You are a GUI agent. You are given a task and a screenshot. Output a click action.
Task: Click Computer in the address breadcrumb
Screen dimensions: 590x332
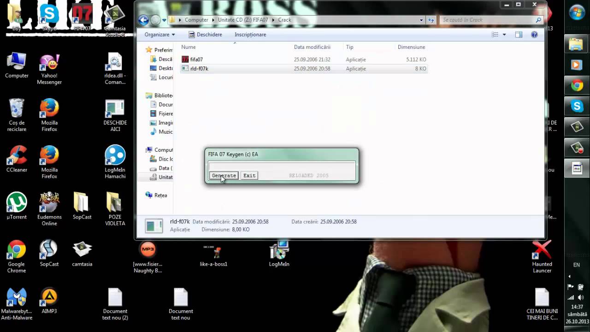[x=196, y=20]
